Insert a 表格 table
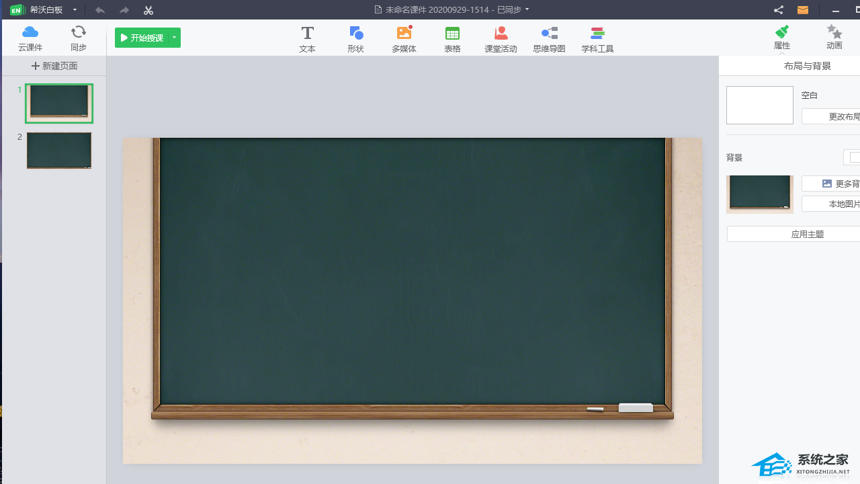The height and width of the screenshot is (484, 860). point(452,39)
